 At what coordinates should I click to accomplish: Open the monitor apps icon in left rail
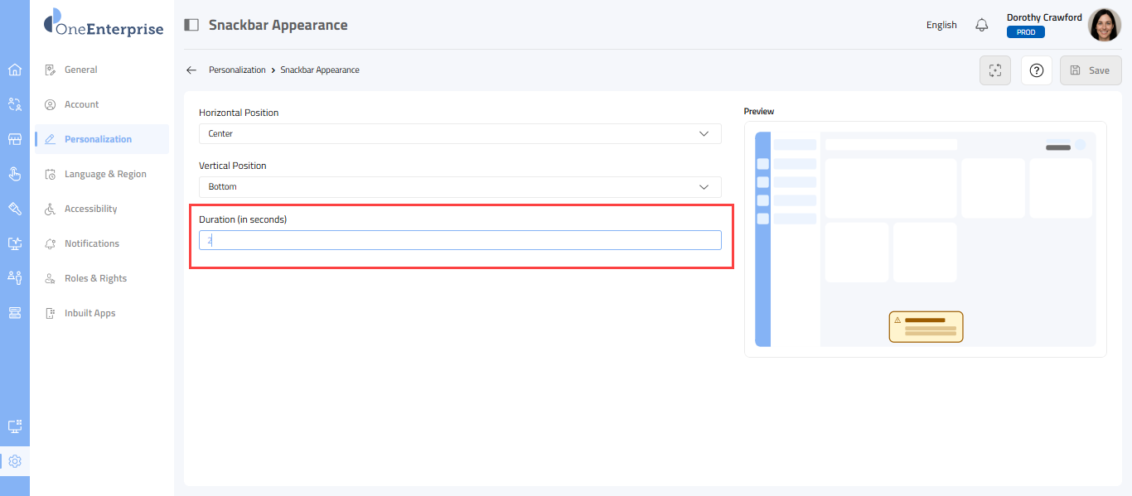[15, 426]
